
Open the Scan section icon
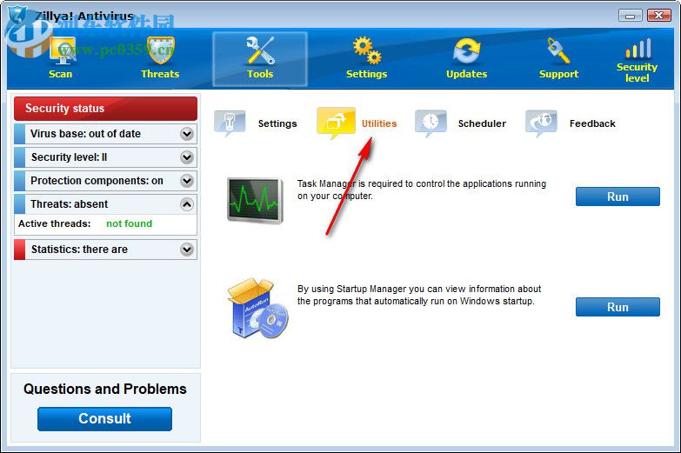coord(63,51)
